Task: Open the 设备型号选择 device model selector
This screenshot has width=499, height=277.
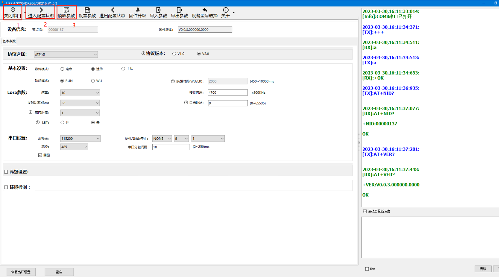Action: pos(205,12)
